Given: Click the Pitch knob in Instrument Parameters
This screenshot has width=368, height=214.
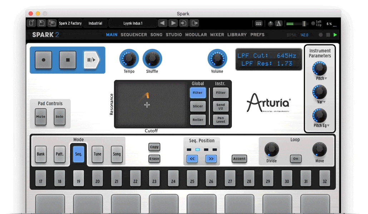Looking at the screenshot, I should click(x=319, y=69).
